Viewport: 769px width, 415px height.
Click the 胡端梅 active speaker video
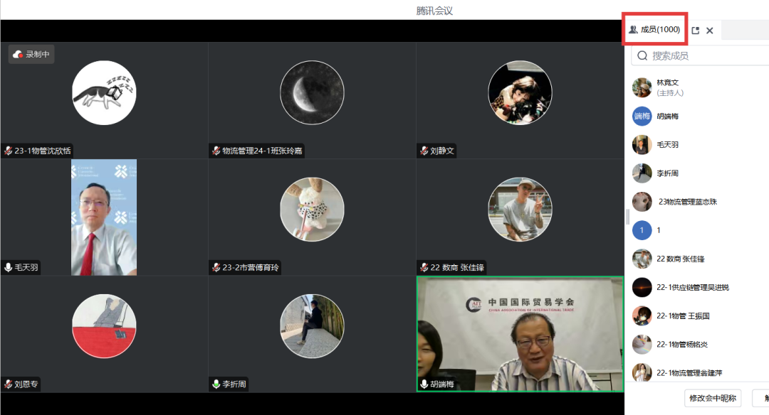pyautogui.click(x=520, y=333)
